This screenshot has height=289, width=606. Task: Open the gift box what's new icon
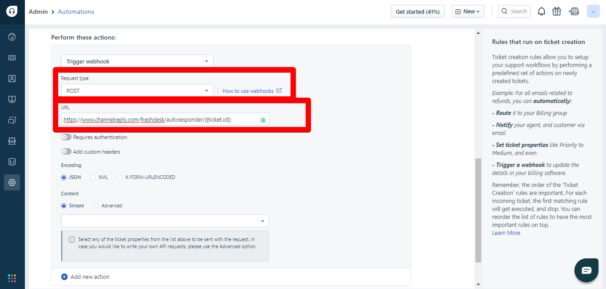(x=557, y=12)
